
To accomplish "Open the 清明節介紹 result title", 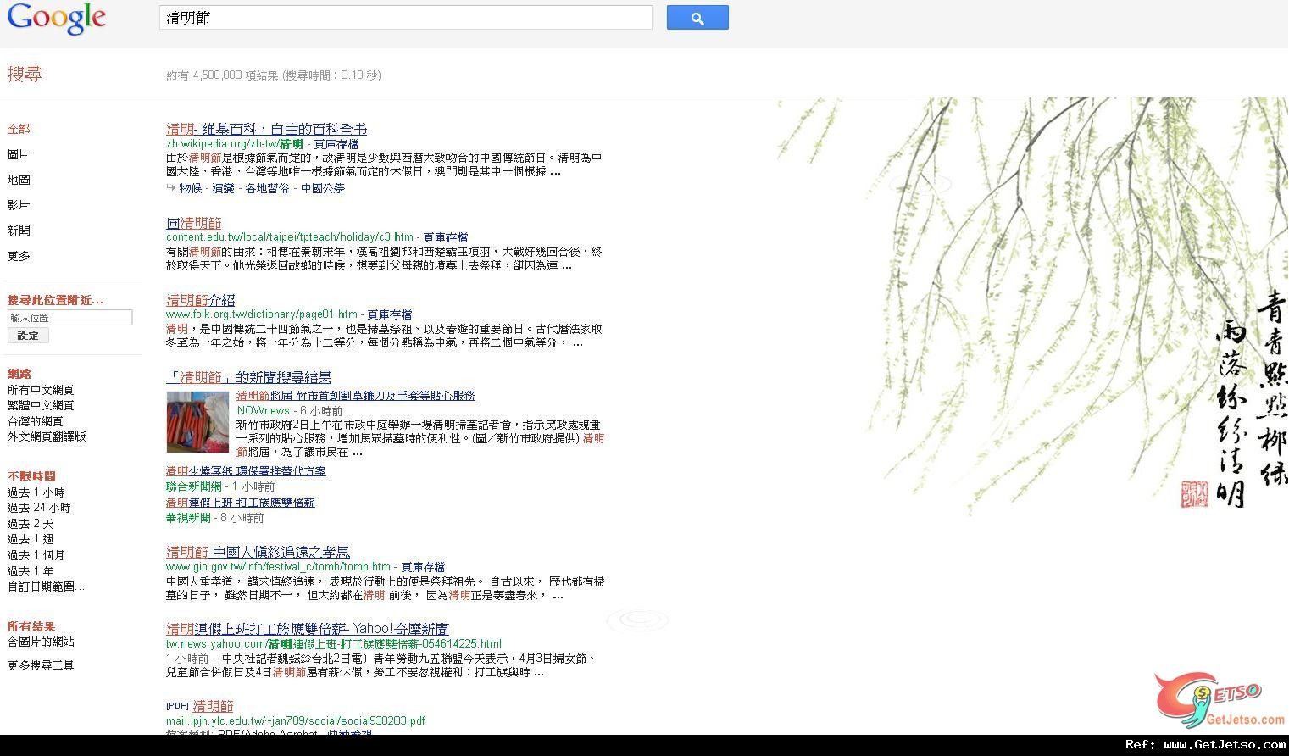I will pyautogui.click(x=201, y=300).
